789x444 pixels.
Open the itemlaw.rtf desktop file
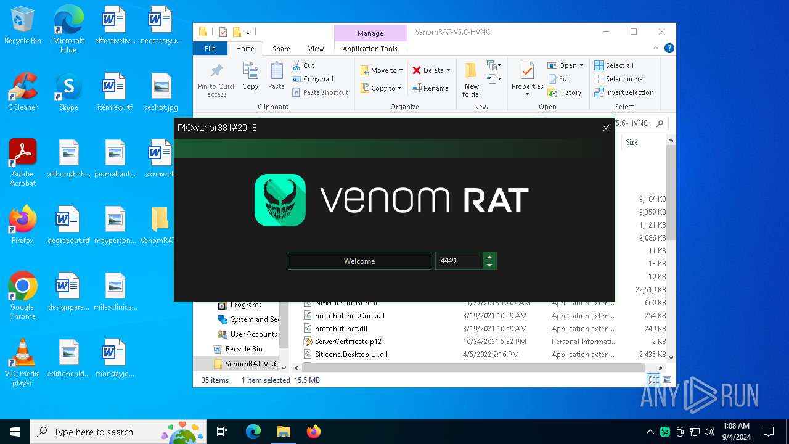(115, 92)
